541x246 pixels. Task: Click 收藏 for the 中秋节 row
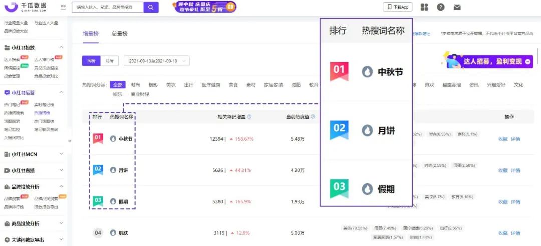pyautogui.click(x=503, y=139)
